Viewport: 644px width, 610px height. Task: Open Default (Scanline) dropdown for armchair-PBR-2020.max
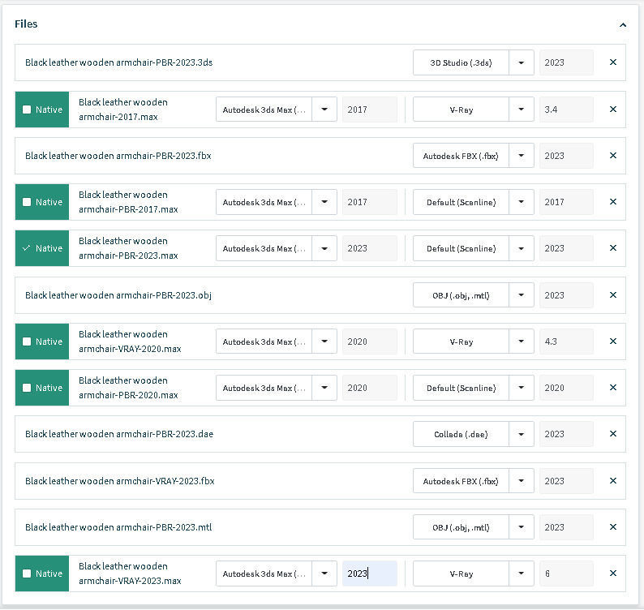point(522,388)
